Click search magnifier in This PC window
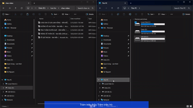 click(x=189, y=8)
